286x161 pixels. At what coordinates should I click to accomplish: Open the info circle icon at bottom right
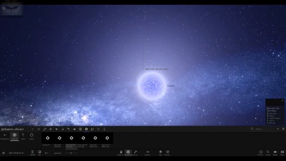tap(261, 153)
